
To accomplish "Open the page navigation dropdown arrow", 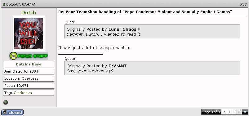I will 245,112.
